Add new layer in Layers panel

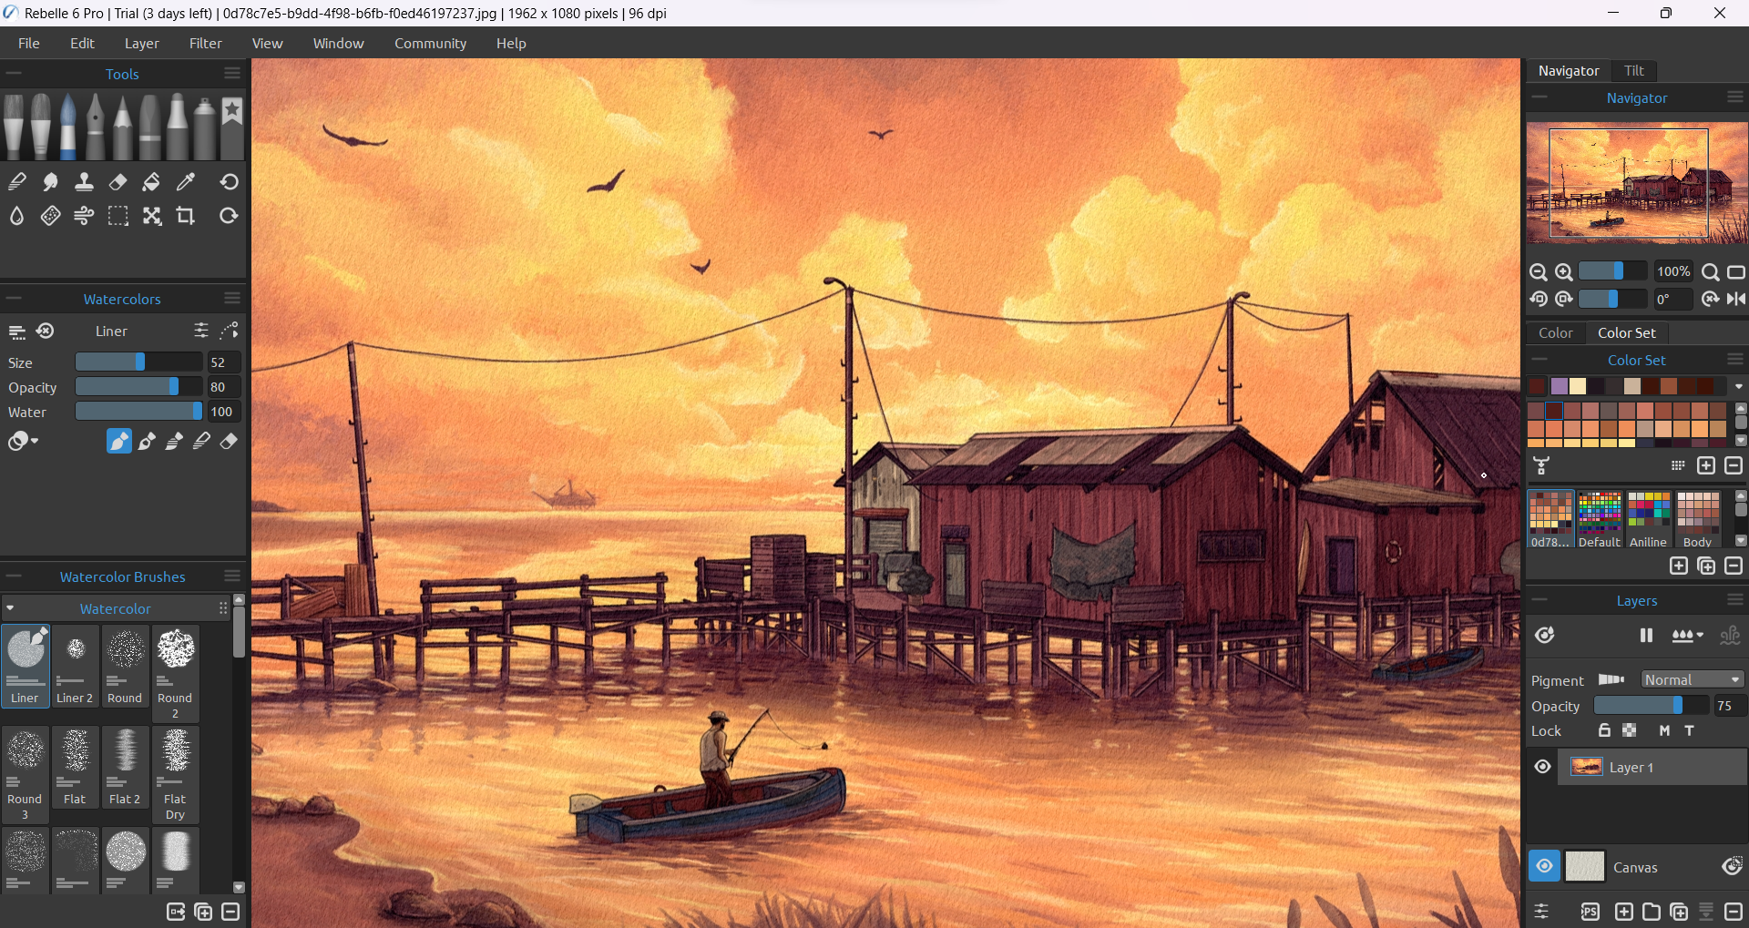click(1623, 912)
